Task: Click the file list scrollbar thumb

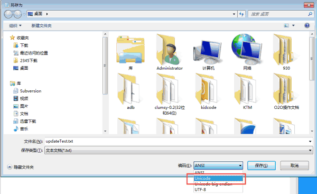Action: pyautogui.click(x=312, y=59)
